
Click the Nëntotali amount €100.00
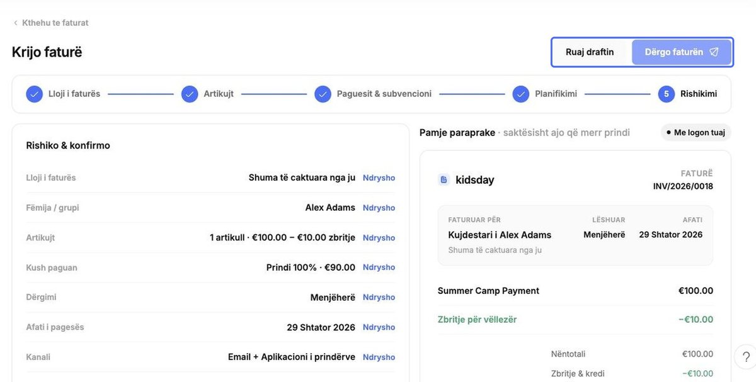(x=697, y=354)
